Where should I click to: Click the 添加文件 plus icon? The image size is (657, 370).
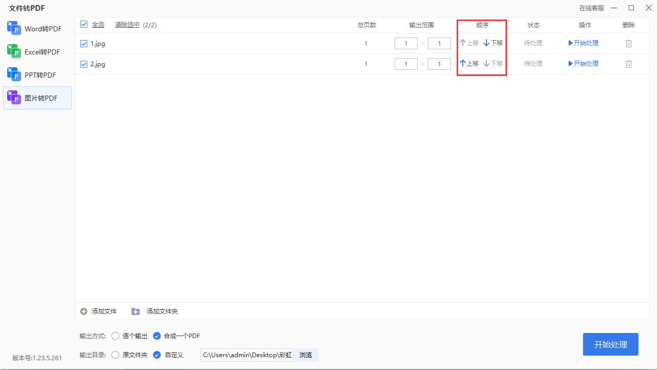pyautogui.click(x=83, y=311)
